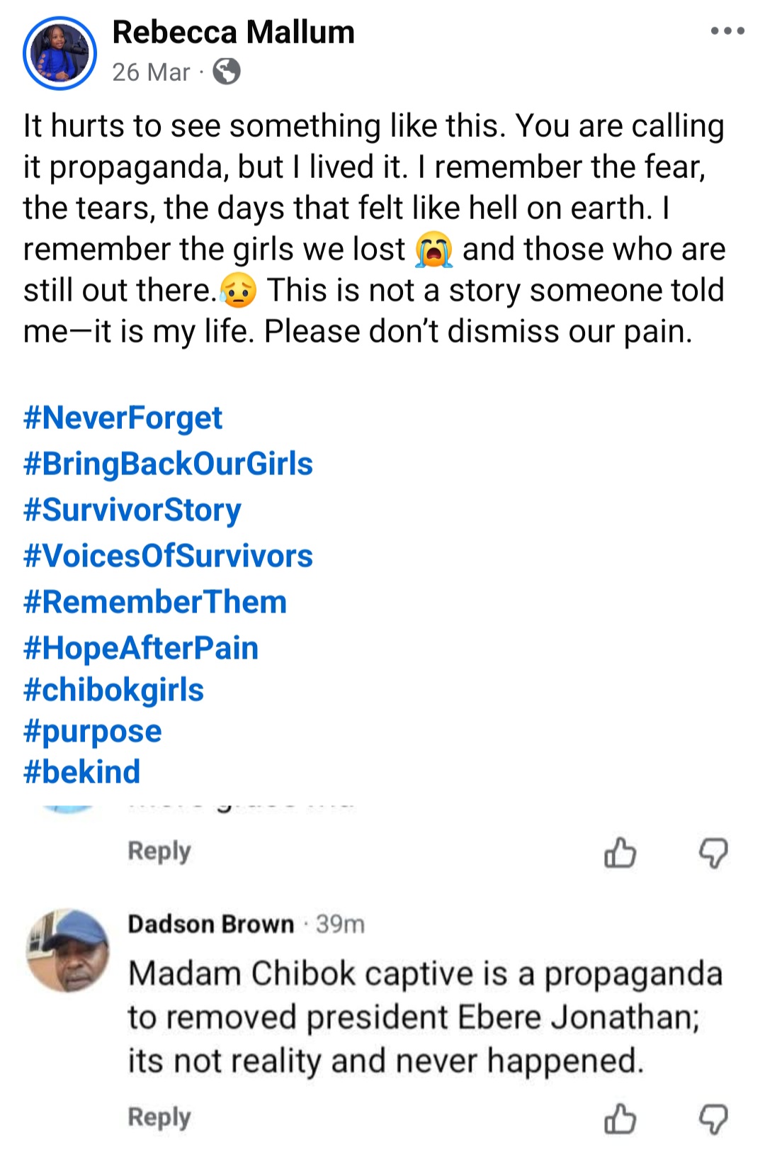This screenshot has height=1167, width=765.
Task: Open the #BringBackOurGirls hashtag
Action: click(168, 464)
